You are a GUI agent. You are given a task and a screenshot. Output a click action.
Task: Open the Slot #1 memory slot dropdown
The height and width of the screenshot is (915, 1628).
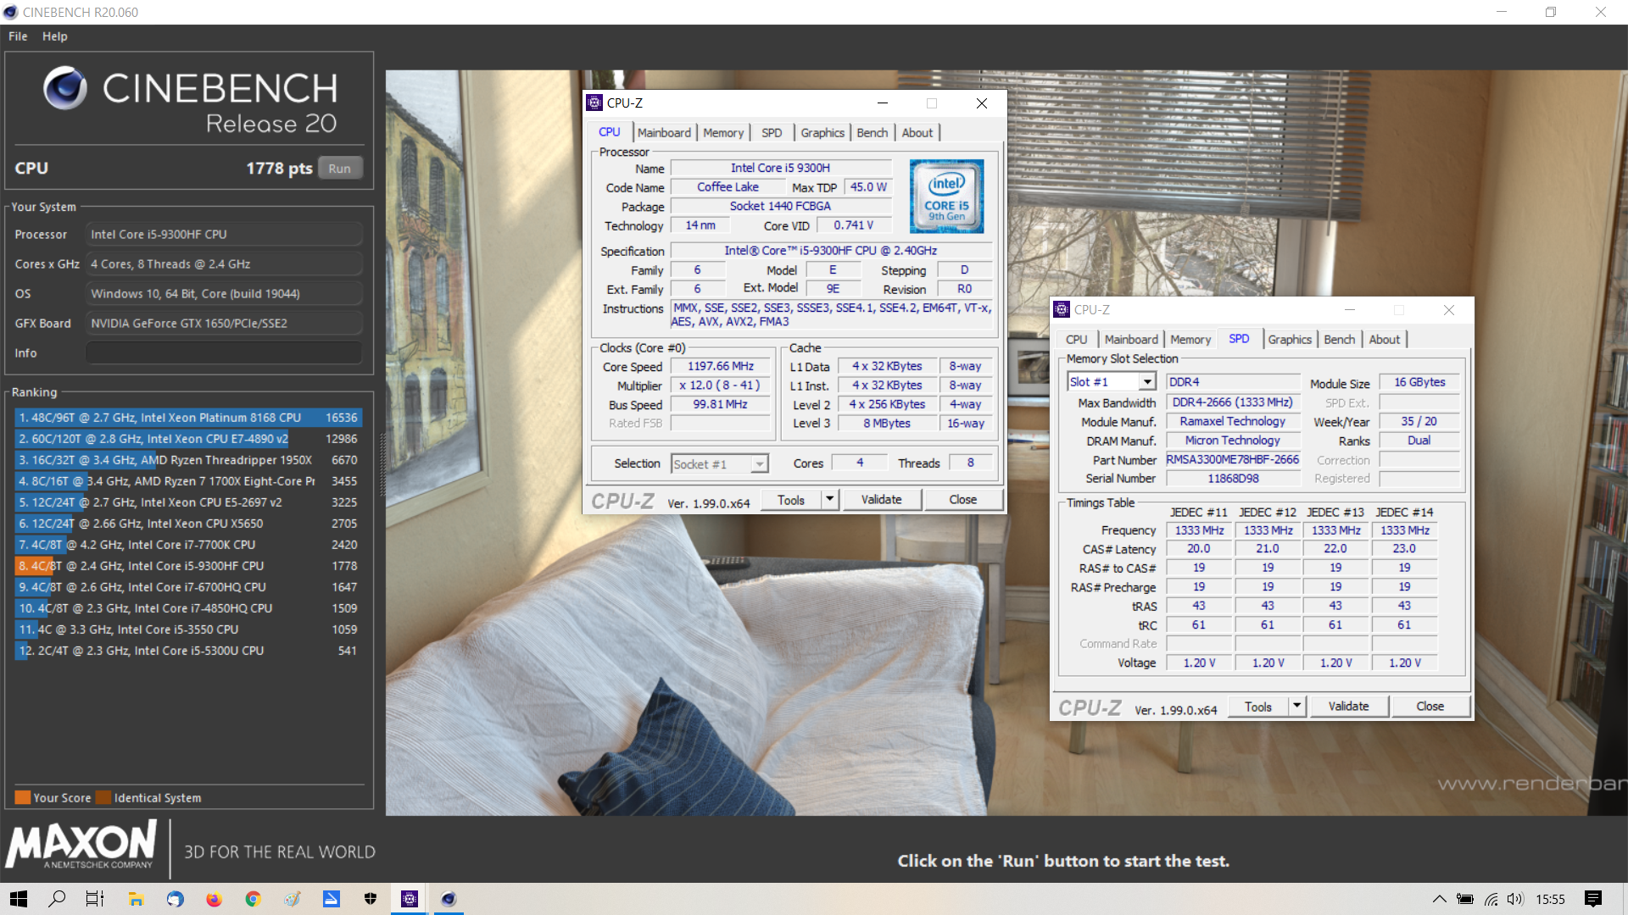point(1112,381)
